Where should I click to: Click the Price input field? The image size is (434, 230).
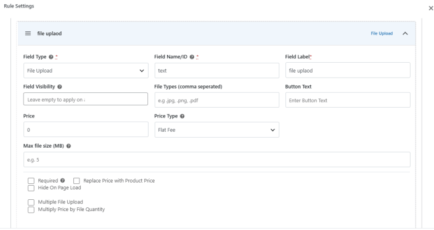(86, 130)
